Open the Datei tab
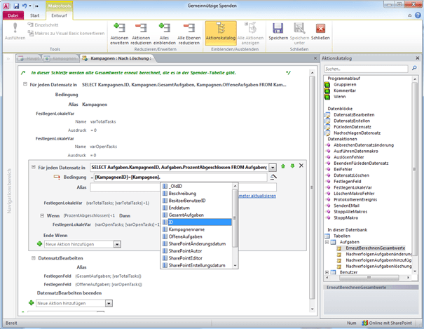The width and height of the screenshot is (424, 329). pos(13,15)
